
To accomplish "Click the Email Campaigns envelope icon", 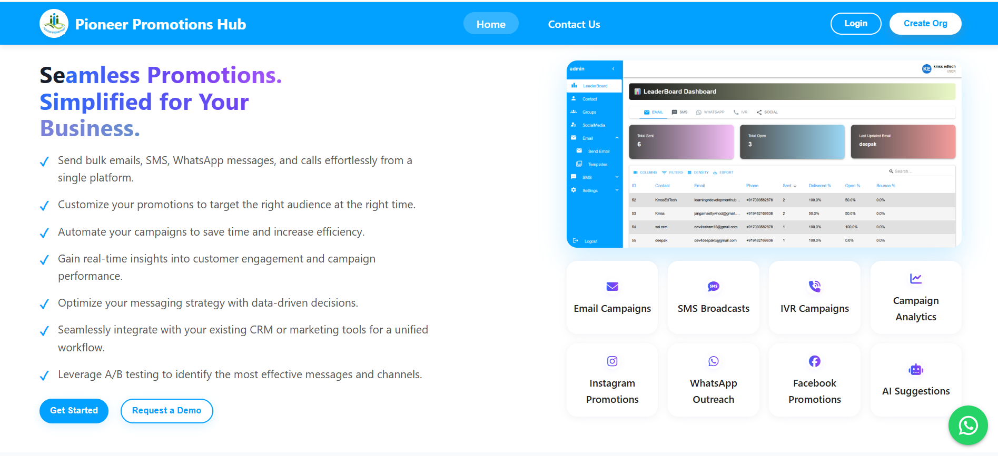I will (x=612, y=287).
